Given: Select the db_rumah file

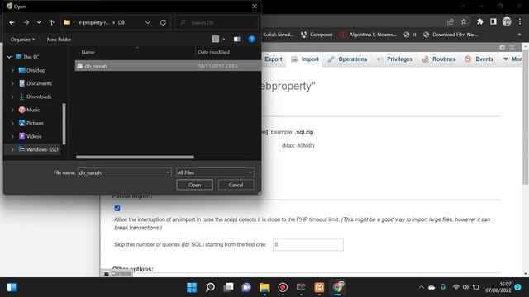Looking at the screenshot, I should [168, 66].
